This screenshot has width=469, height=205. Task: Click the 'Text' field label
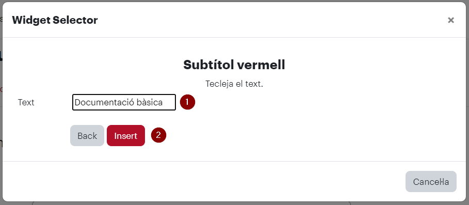coord(26,102)
